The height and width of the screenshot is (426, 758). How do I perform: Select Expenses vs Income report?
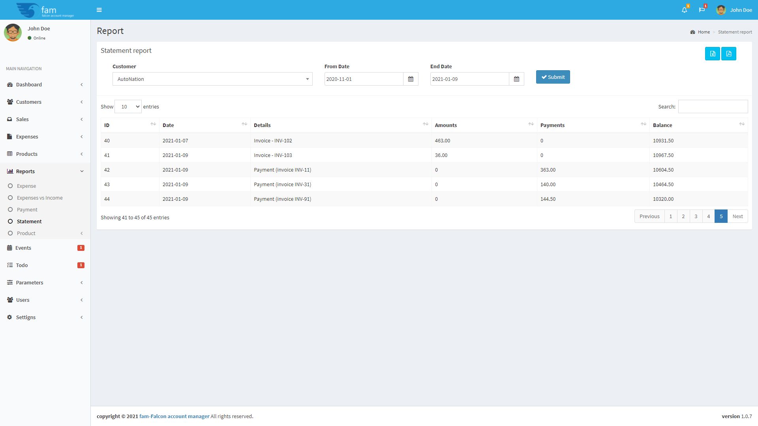(x=39, y=198)
